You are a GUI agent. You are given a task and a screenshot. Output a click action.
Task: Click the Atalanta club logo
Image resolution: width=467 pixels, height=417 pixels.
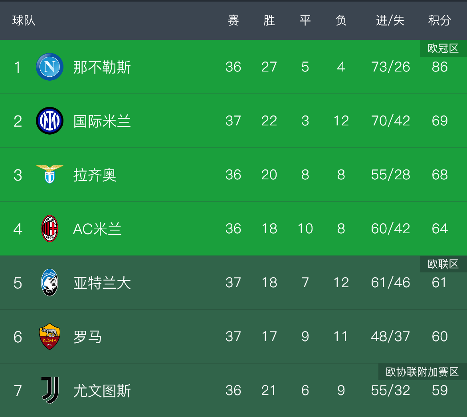tap(49, 282)
